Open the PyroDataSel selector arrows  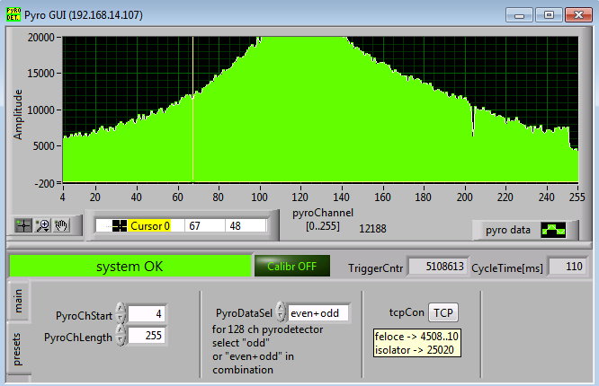(280, 312)
